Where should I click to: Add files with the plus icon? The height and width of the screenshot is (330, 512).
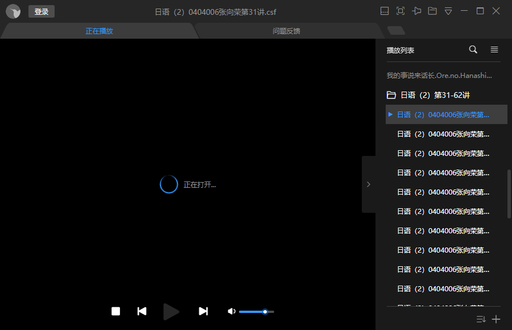[x=496, y=319]
